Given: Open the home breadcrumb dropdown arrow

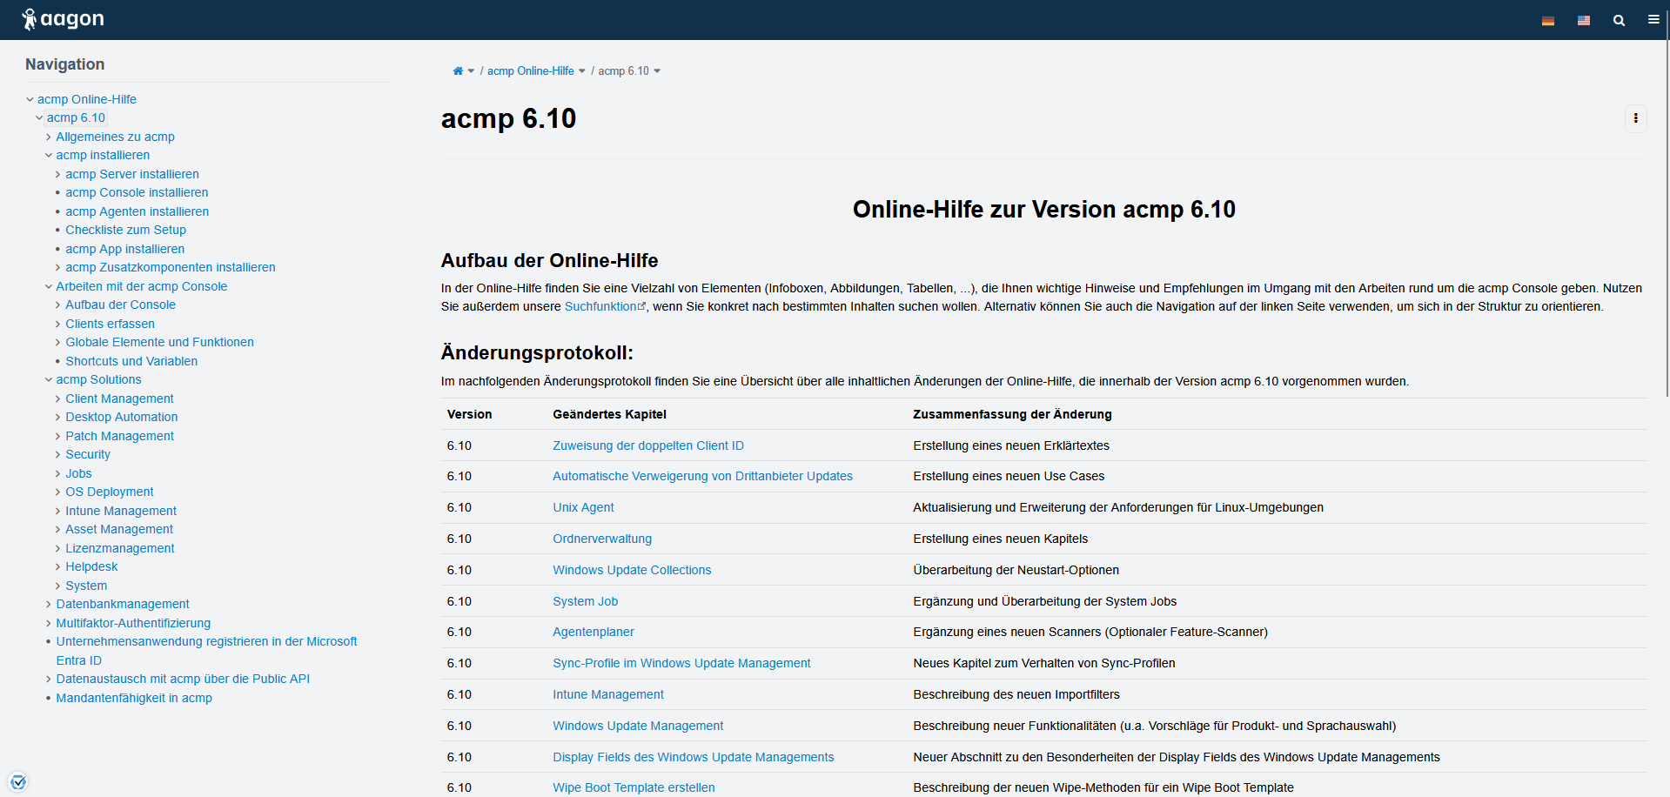Looking at the screenshot, I should point(471,71).
